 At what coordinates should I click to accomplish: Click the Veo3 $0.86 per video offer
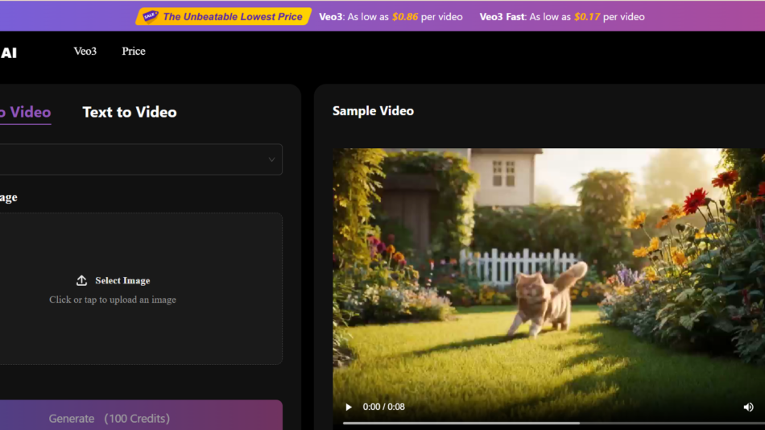coord(391,16)
